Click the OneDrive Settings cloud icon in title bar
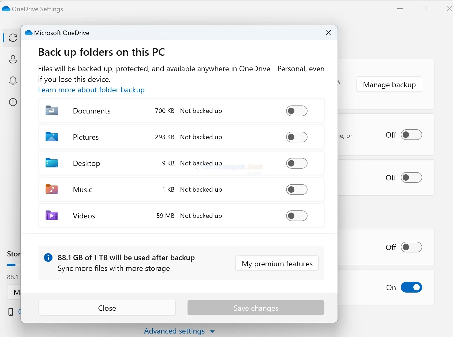 pos(6,9)
